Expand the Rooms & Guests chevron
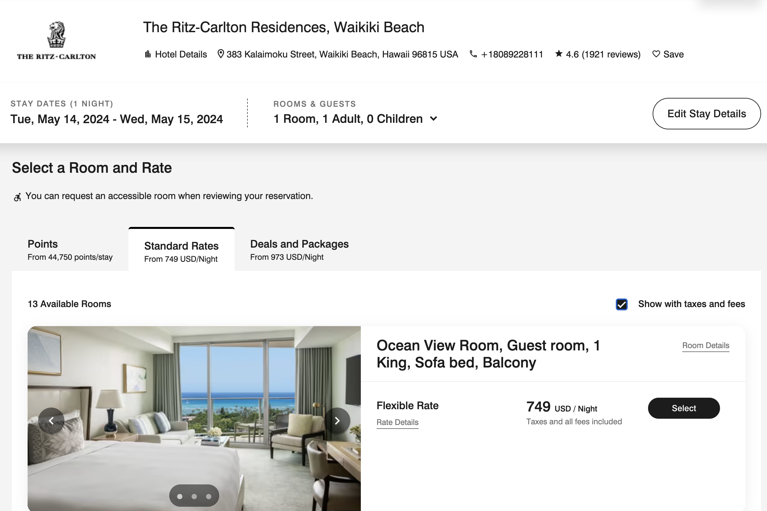 433,119
